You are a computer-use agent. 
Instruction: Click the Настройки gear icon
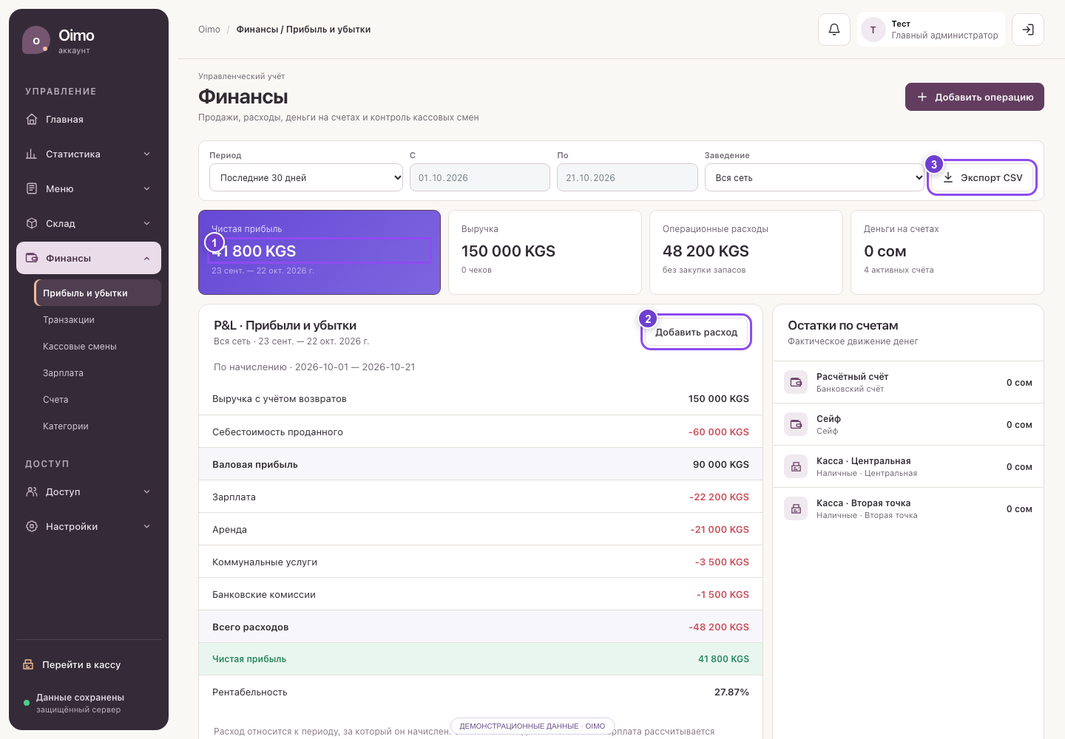[x=32, y=526]
